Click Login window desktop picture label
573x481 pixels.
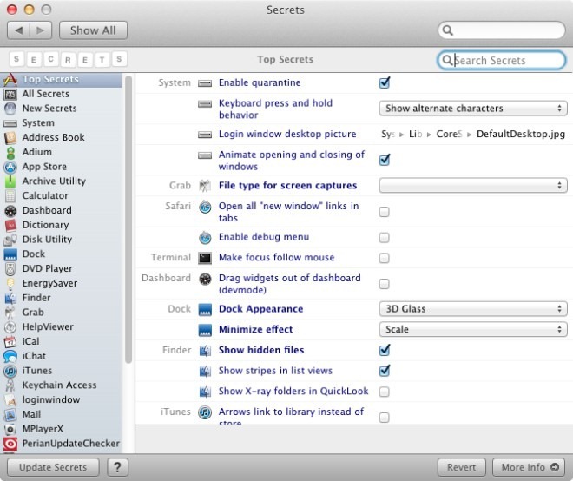[287, 134]
